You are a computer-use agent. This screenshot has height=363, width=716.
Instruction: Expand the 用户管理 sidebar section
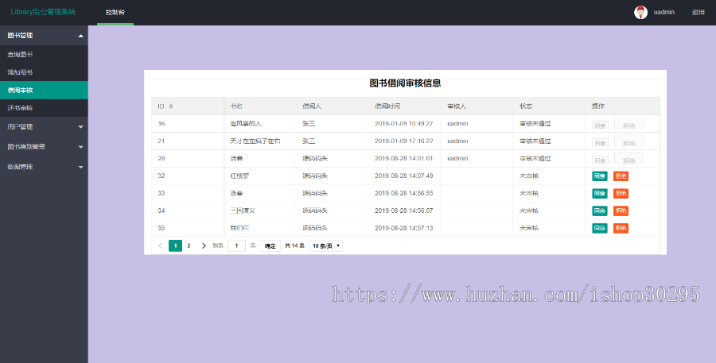point(44,127)
